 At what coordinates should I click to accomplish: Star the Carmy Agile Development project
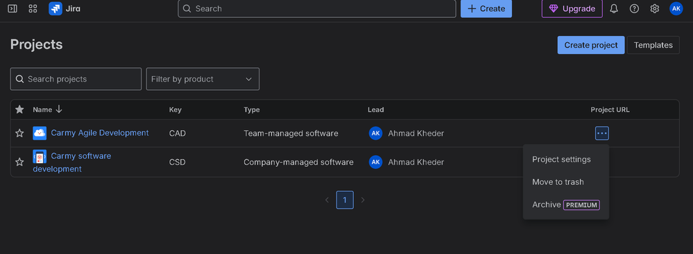[19, 133]
